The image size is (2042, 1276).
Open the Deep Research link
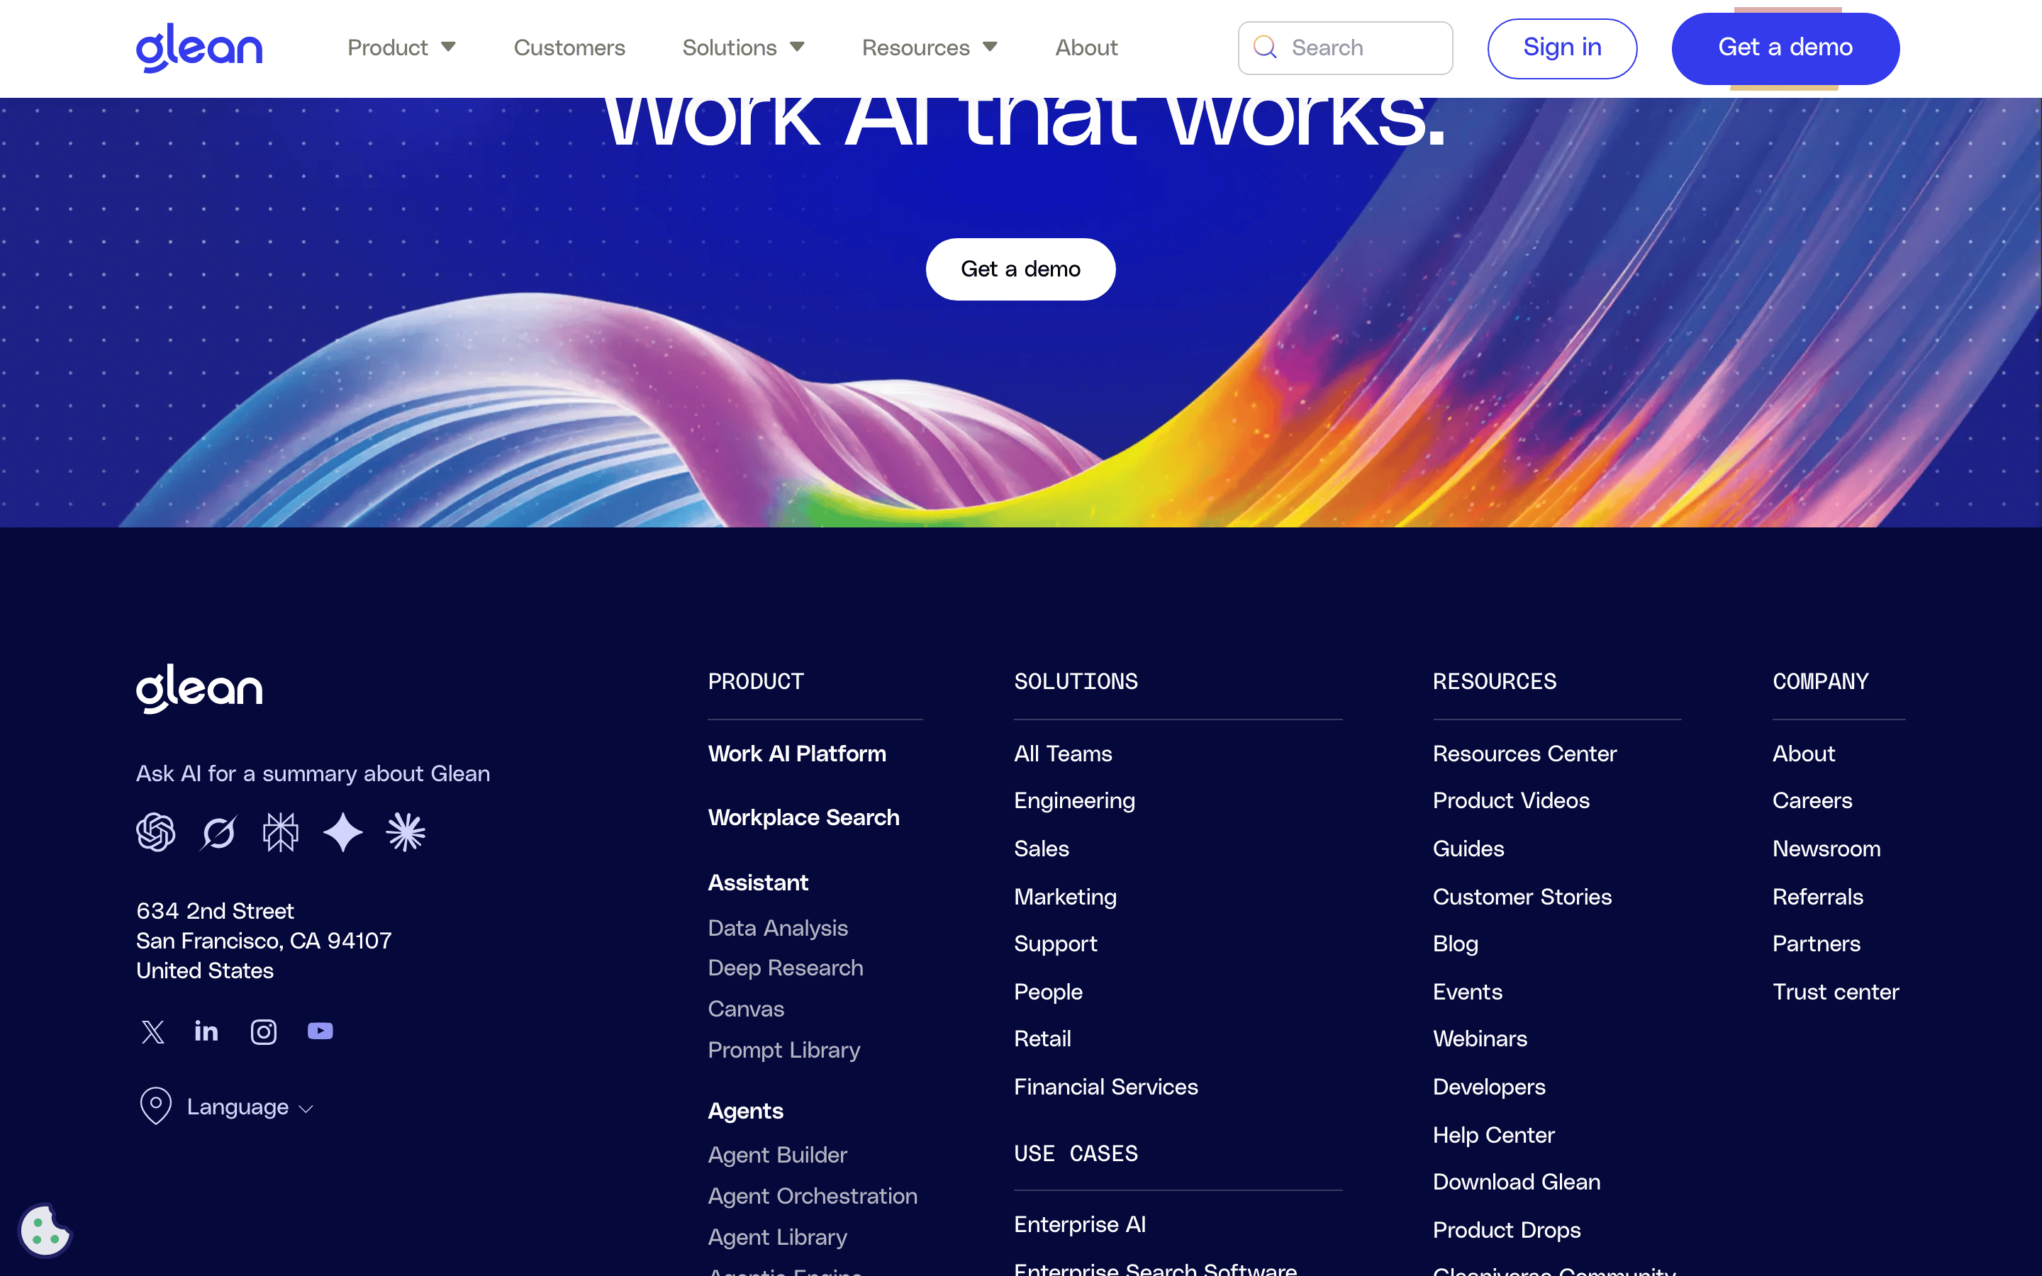tap(786, 967)
